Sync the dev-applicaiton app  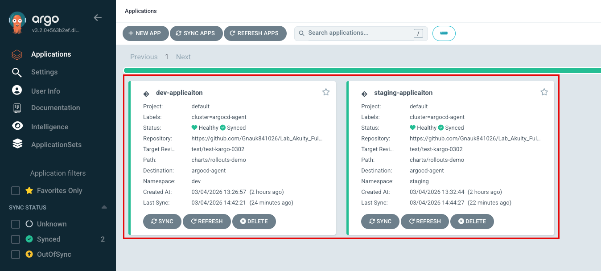162,222
